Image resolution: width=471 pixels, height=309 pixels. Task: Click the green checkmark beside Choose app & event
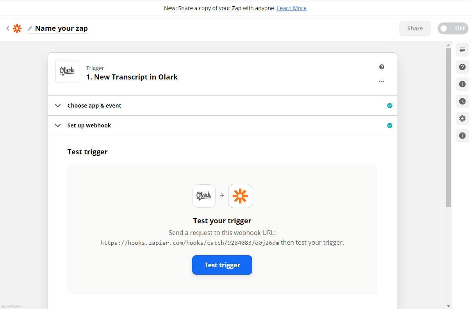(389, 105)
